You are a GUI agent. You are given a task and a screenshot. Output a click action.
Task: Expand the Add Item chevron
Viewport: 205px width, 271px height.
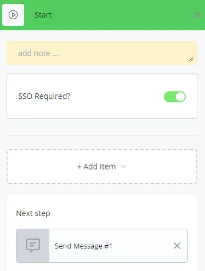(x=124, y=167)
